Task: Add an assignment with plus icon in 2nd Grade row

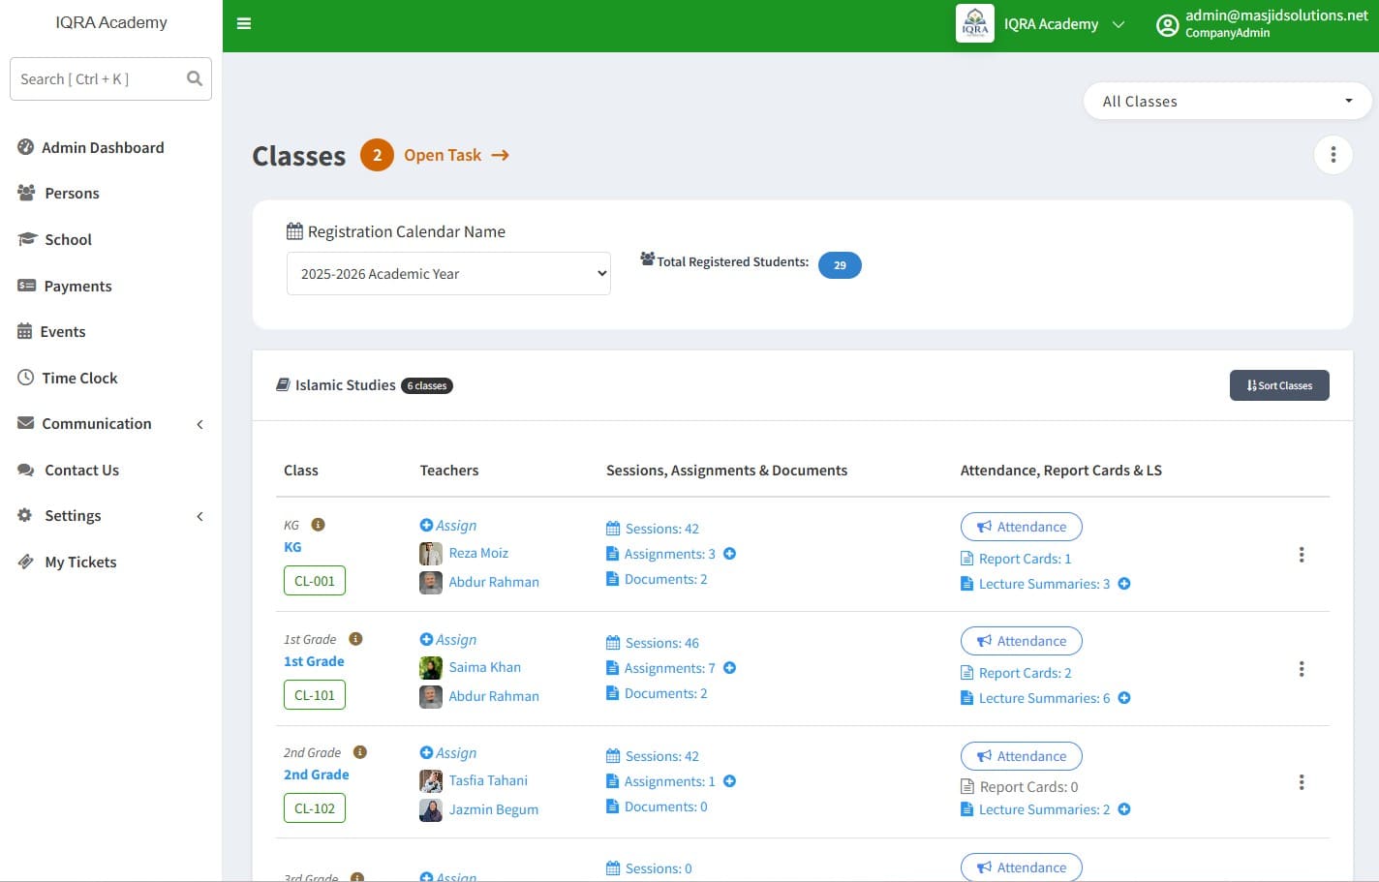Action: [x=730, y=781]
